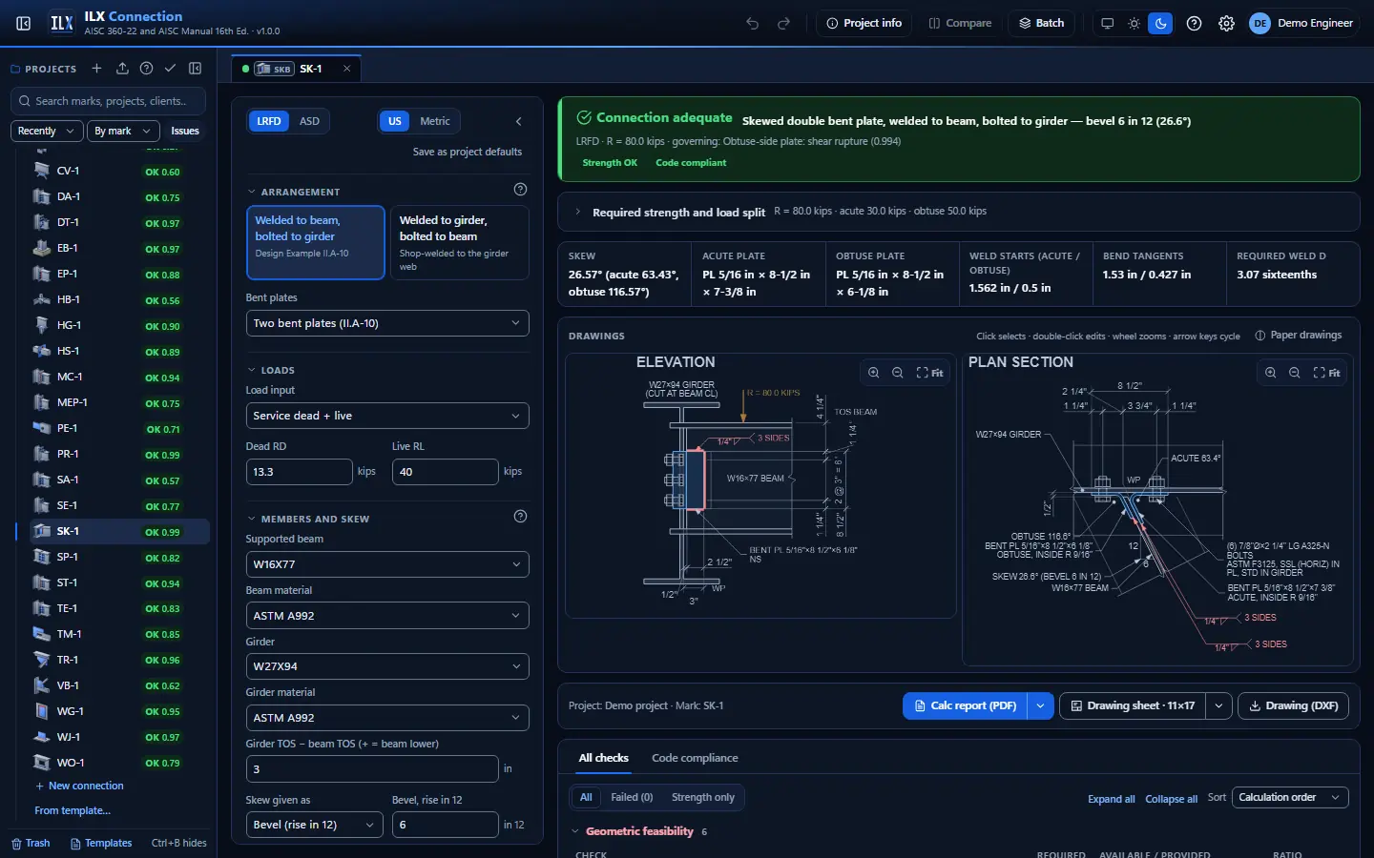Expand Required strength and load split

958,212
